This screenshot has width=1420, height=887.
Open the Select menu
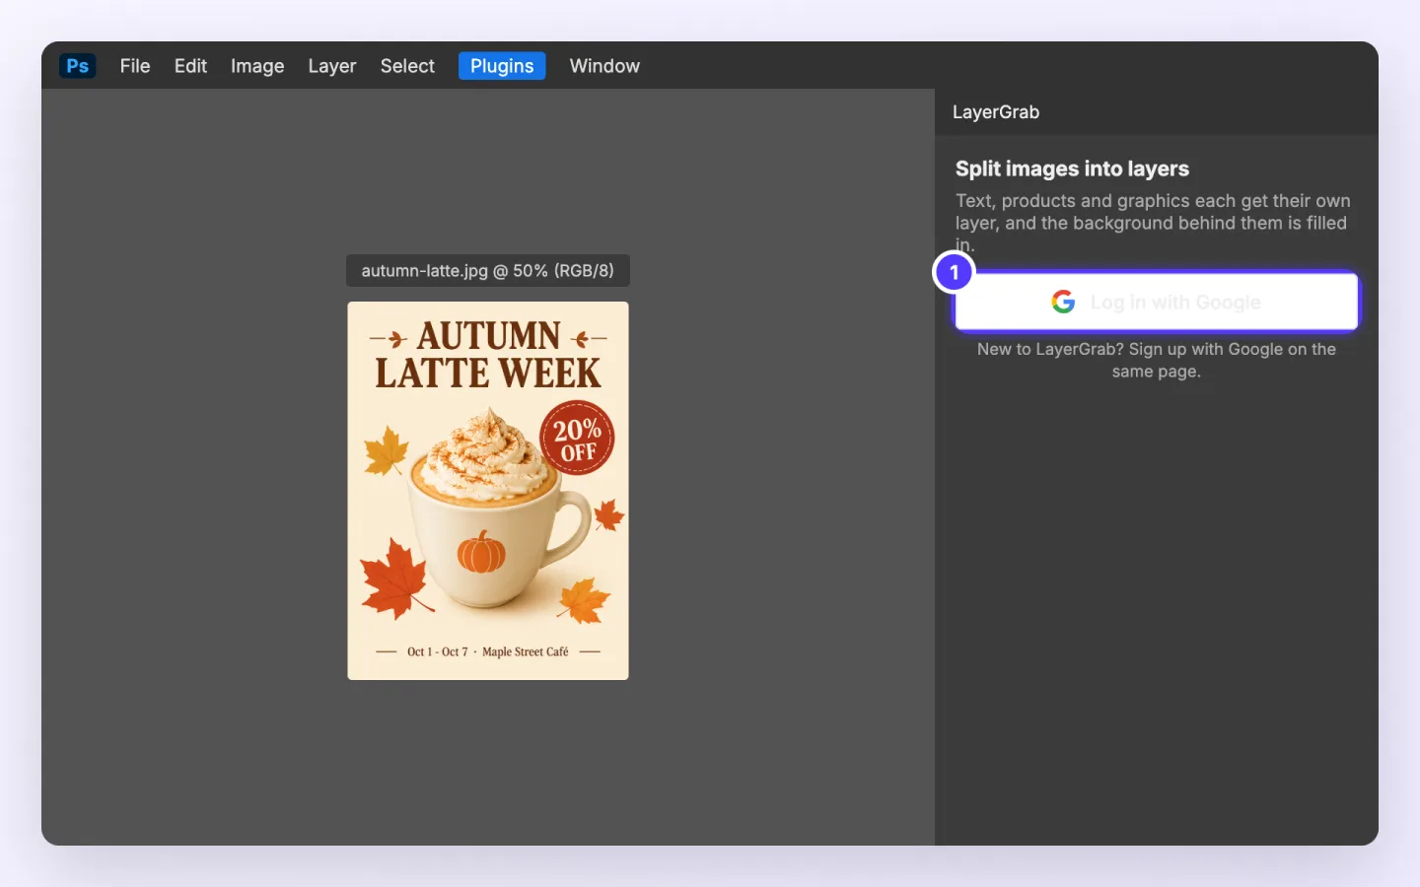tap(407, 66)
